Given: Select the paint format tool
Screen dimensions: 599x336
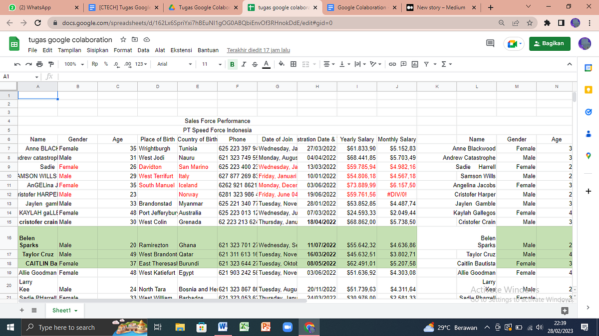Looking at the screenshot, I should 50,64.
